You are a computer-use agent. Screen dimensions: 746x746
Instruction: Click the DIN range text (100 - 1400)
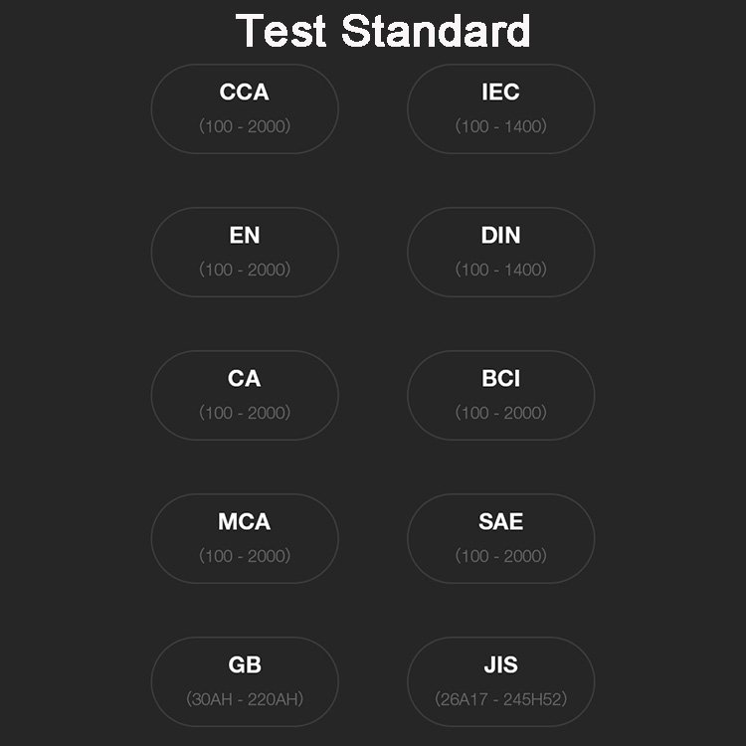(500, 270)
